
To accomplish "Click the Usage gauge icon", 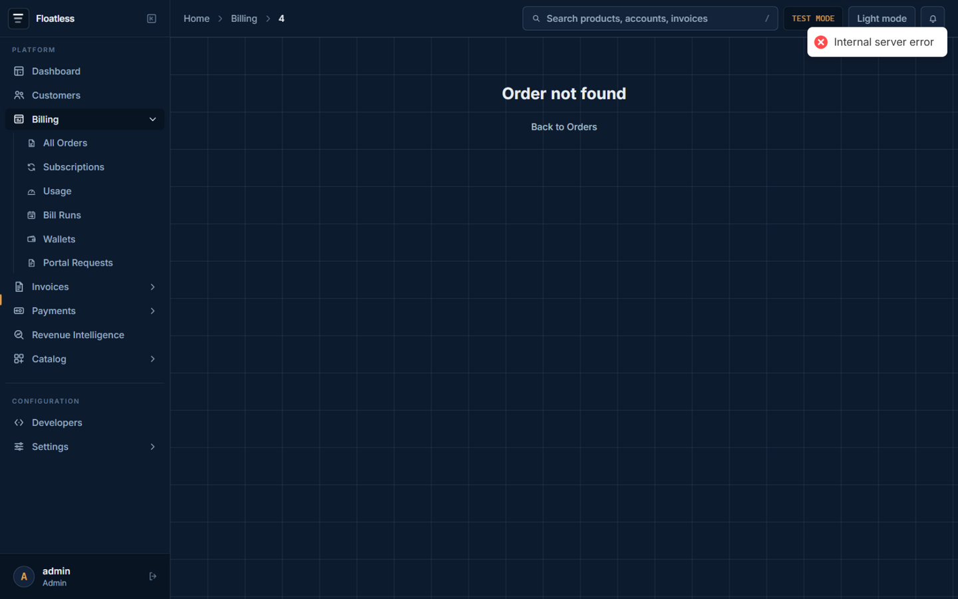I will coord(31,191).
